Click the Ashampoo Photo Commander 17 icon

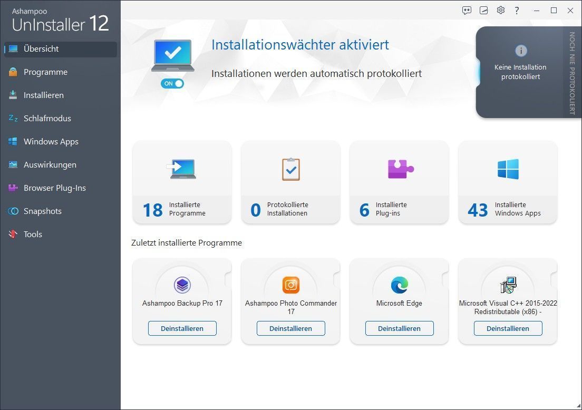pos(290,285)
